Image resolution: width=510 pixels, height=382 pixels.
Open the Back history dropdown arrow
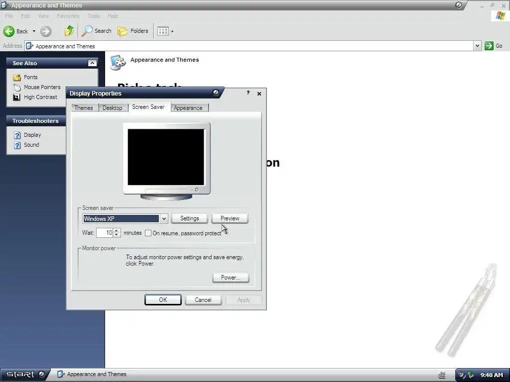[34, 31]
